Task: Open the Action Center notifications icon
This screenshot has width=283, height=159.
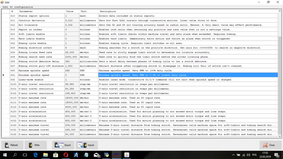Action: [277, 155]
